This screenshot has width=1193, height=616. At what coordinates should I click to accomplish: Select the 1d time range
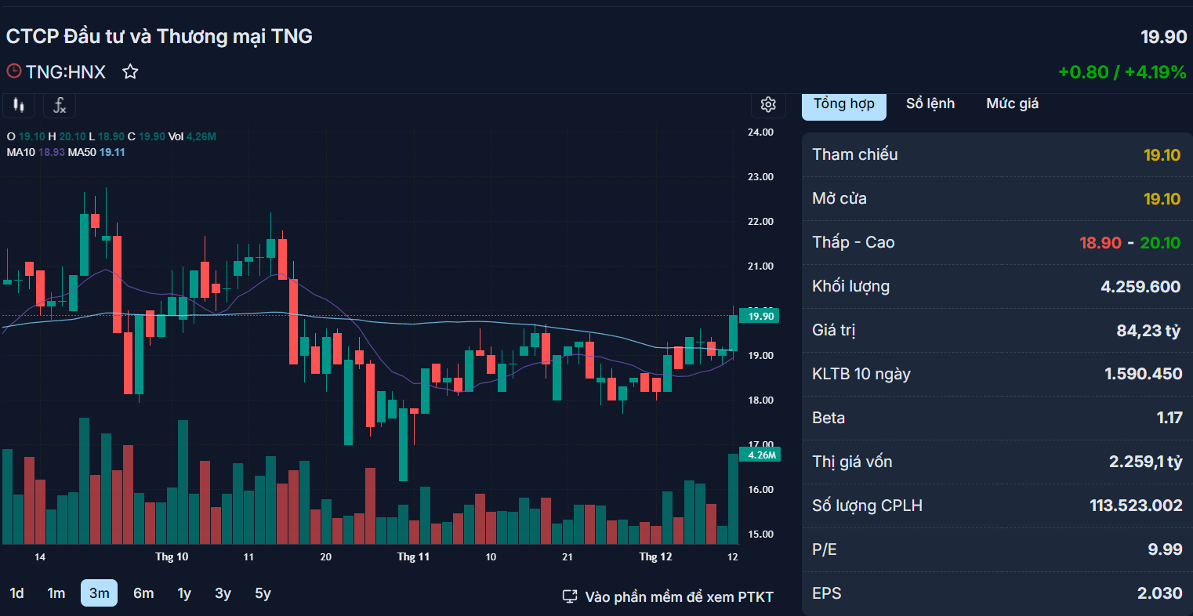(17, 593)
